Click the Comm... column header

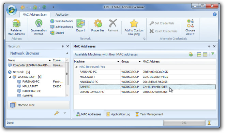point(58,60)
